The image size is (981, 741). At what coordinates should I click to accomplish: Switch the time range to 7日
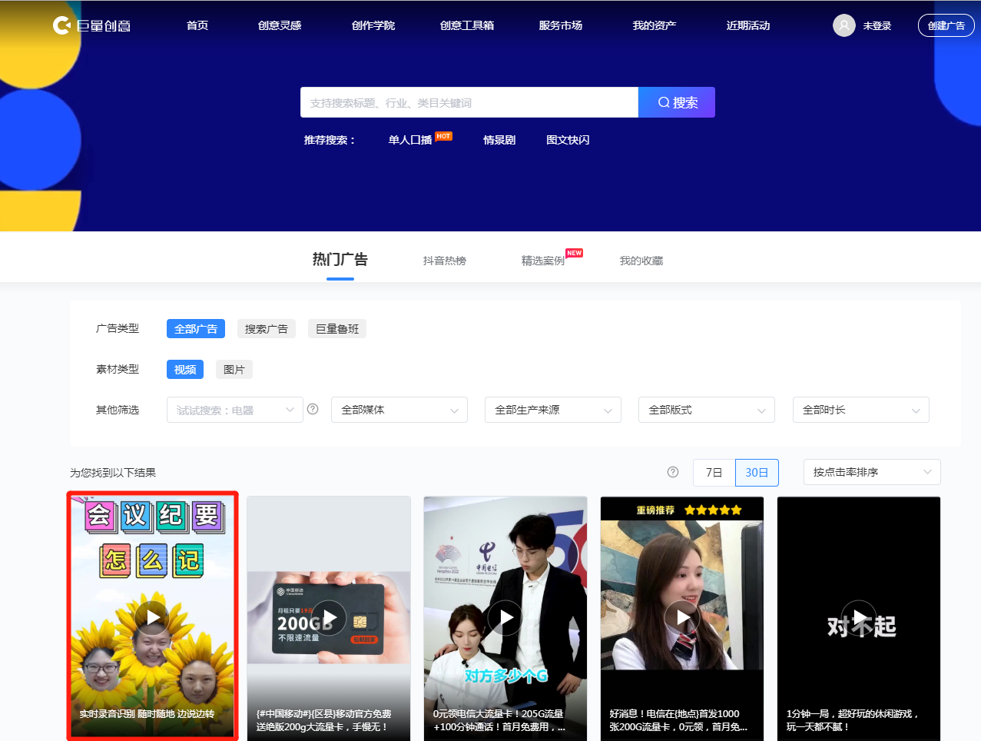(714, 473)
